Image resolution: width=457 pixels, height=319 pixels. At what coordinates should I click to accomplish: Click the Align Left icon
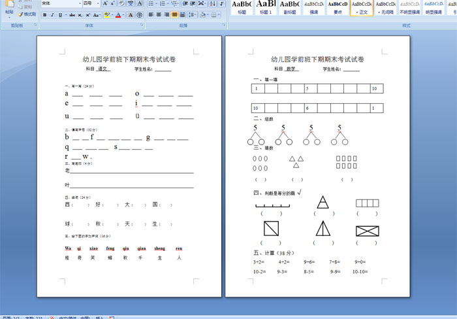[x=151, y=15]
